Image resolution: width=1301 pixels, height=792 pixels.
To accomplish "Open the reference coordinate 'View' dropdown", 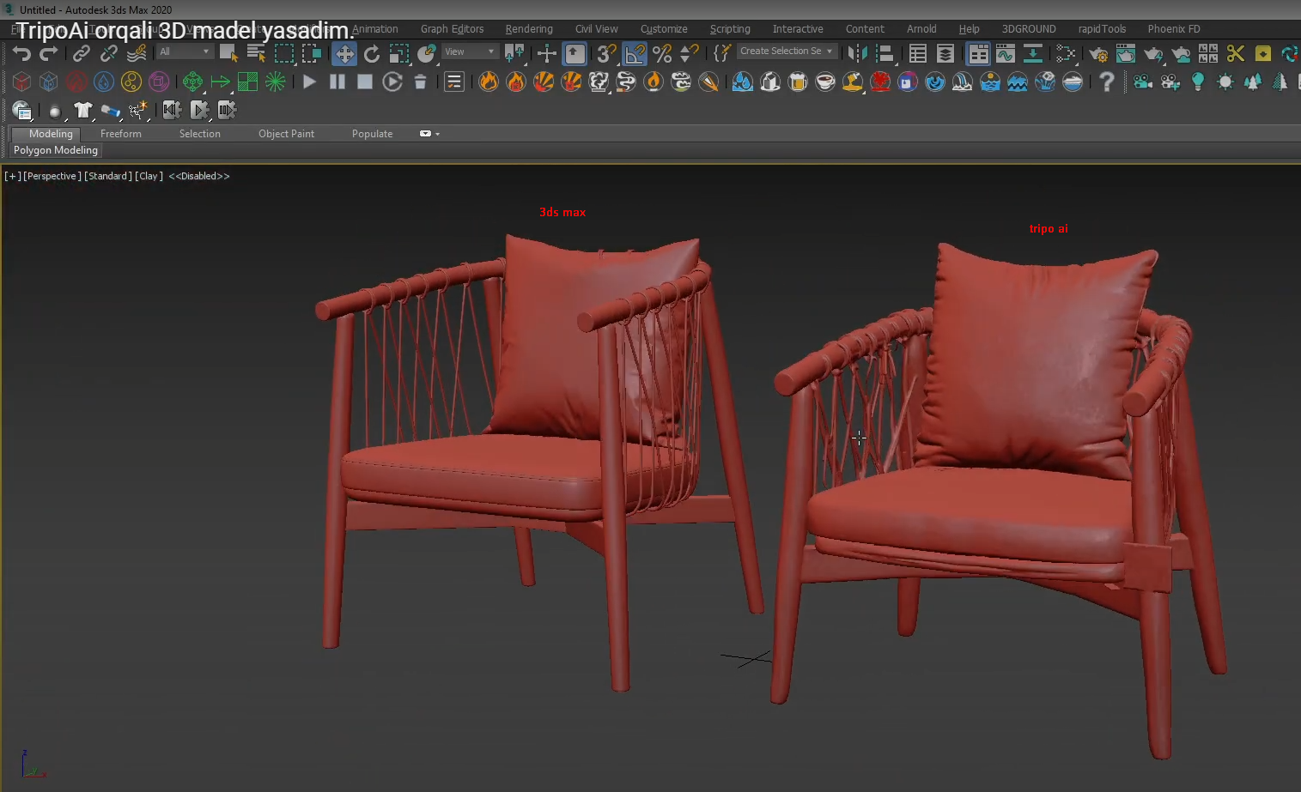I will pyautogui.click(x=469, y=51).
